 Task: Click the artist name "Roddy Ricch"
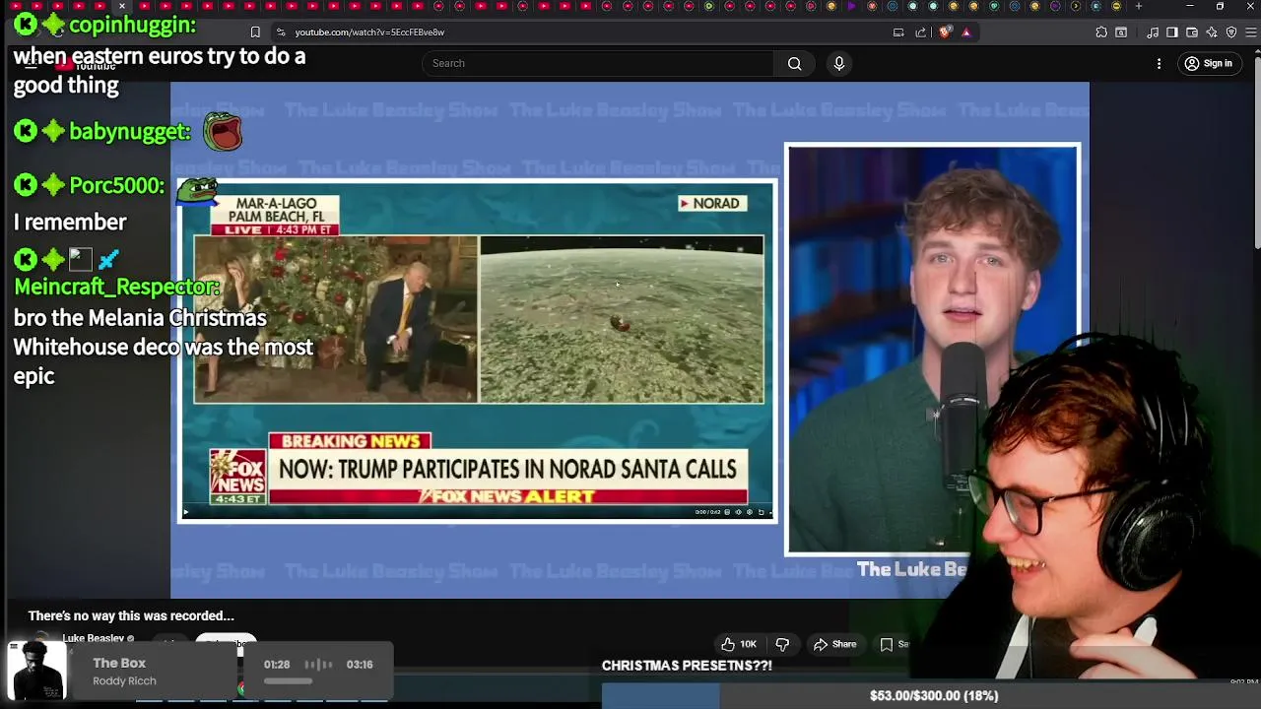(124, 680)
